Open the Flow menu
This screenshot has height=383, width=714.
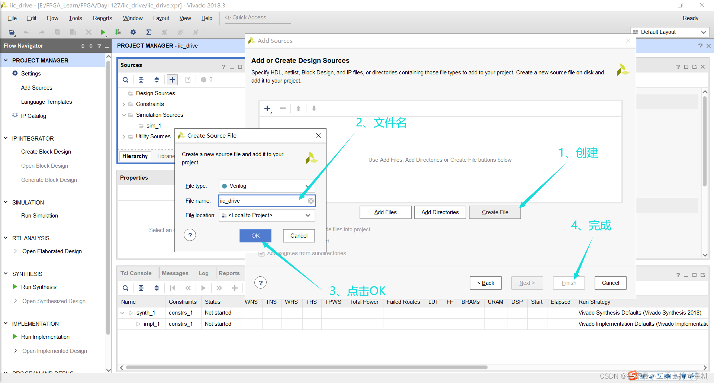coord(52,18)
